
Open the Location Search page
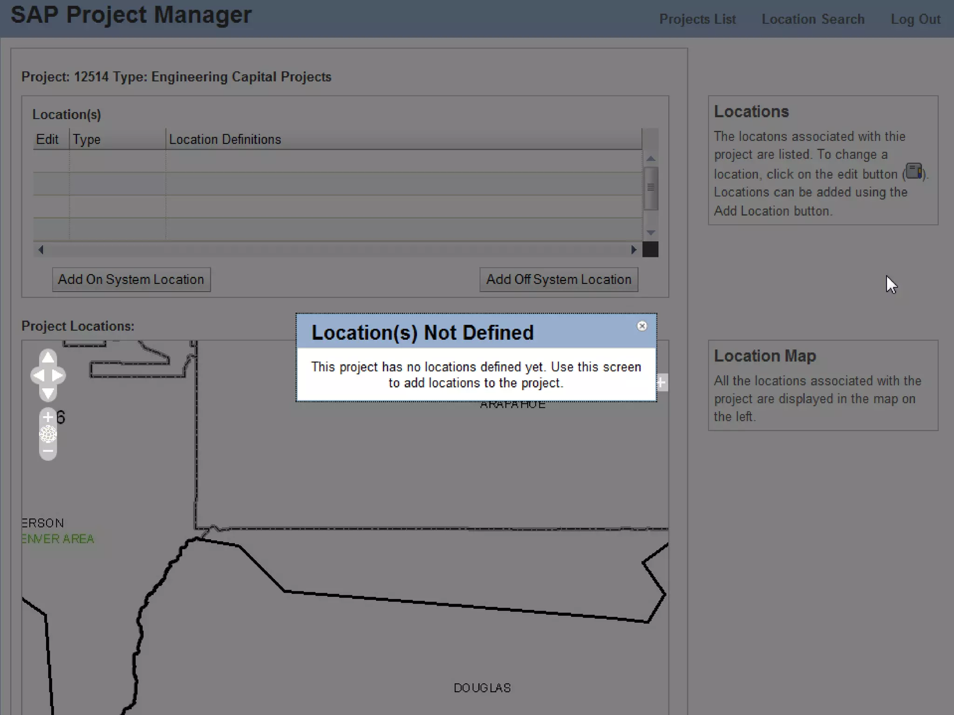813,19
